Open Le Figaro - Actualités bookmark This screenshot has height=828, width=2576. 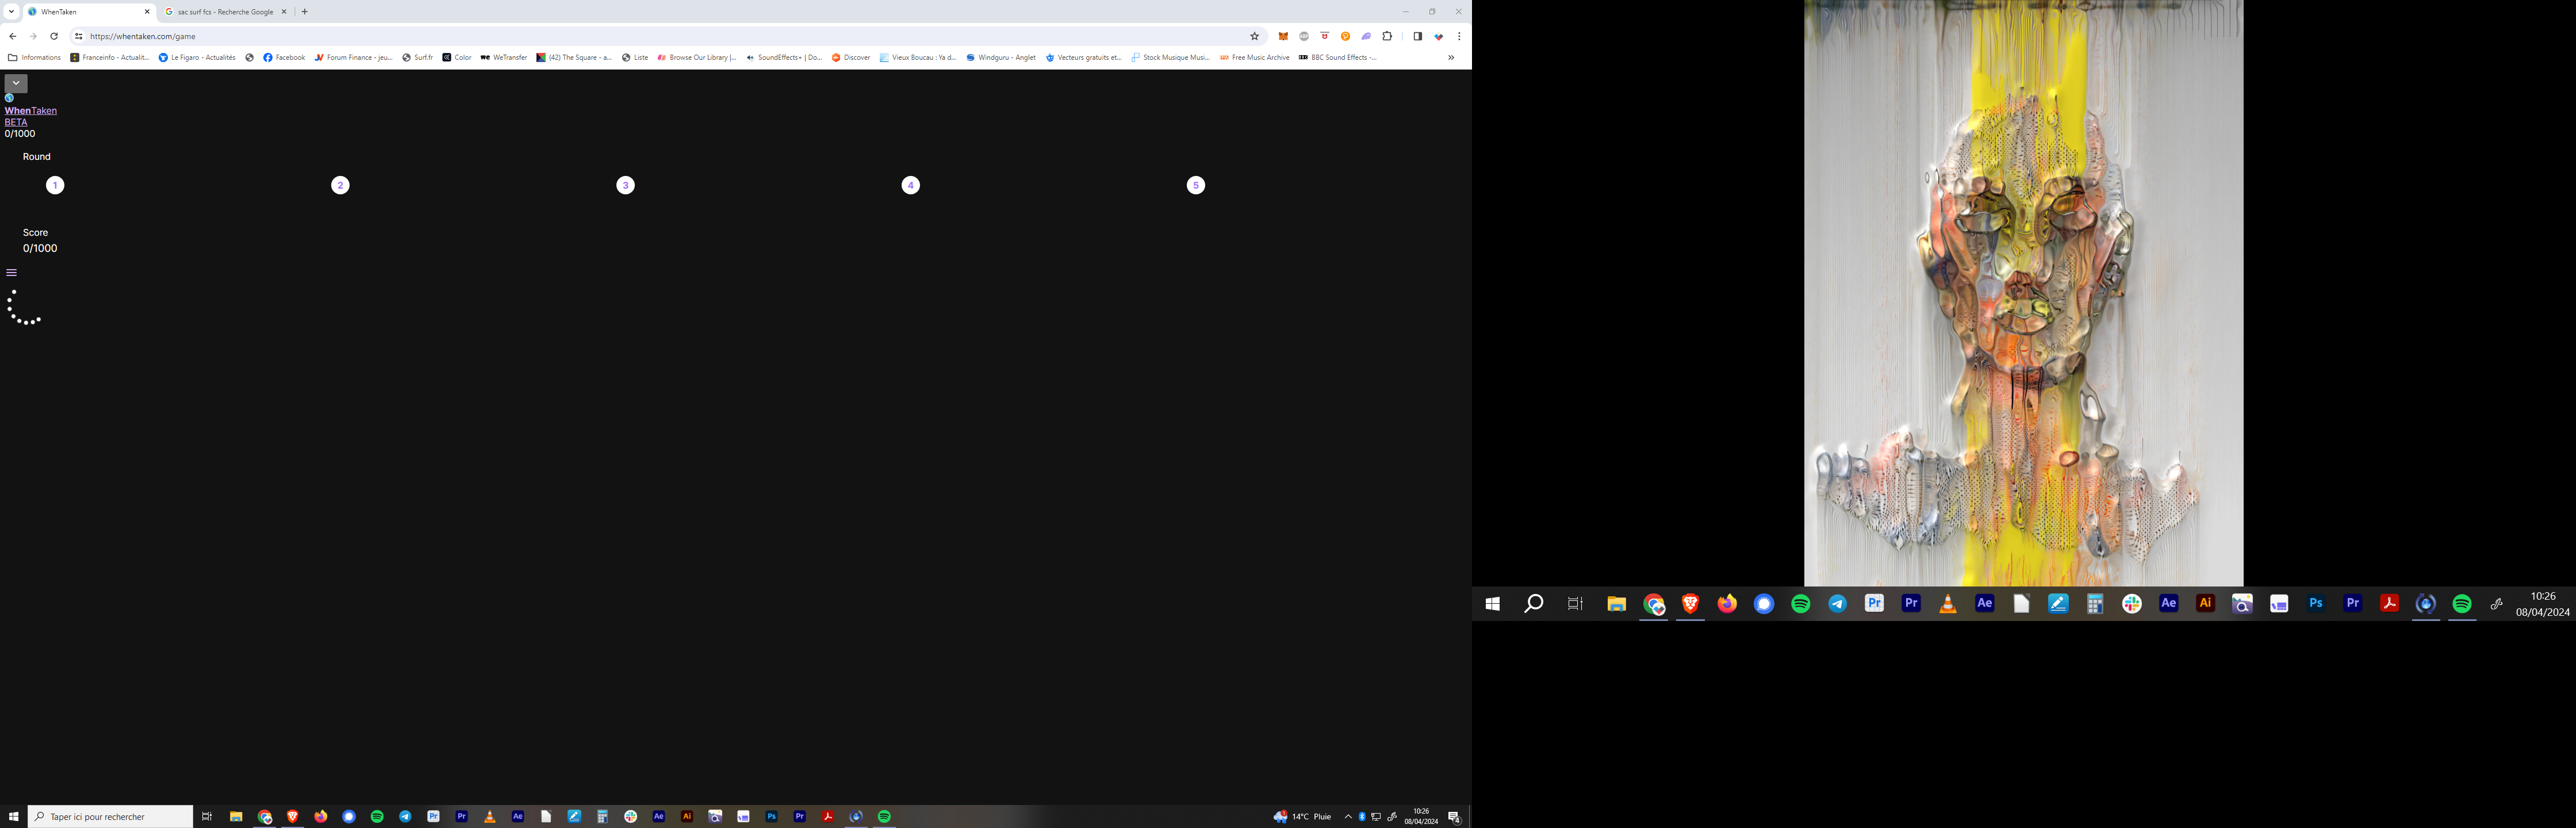(x=197, y=57)
